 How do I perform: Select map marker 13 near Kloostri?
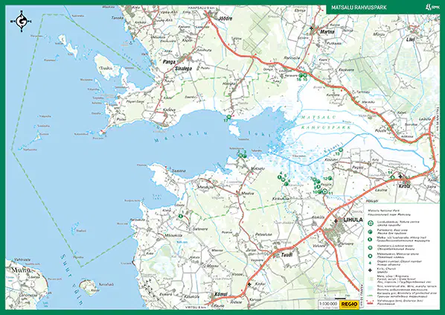[x=341, y=150]
